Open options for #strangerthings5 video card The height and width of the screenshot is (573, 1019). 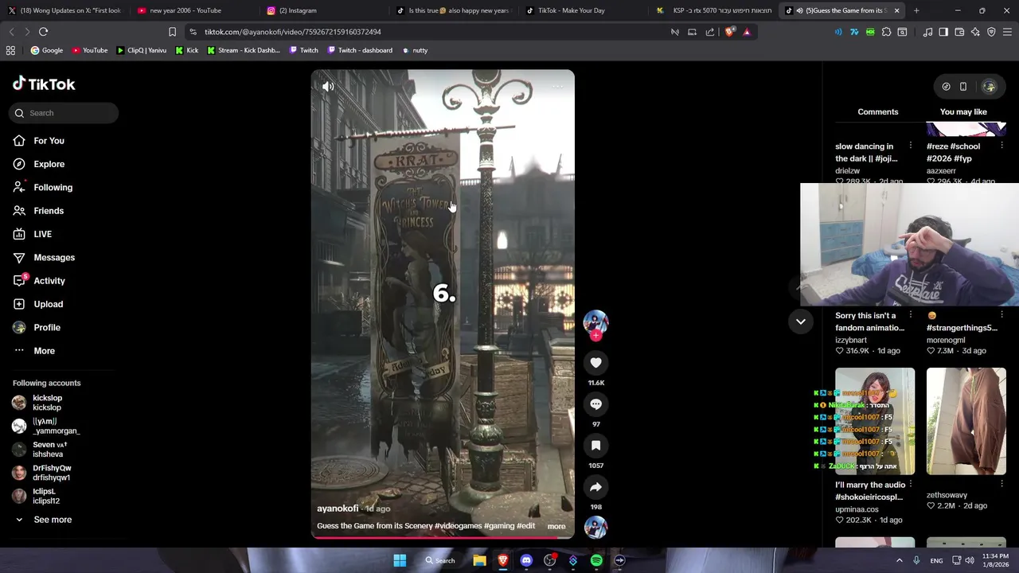coord(1001,316)
